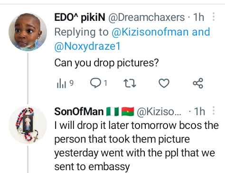Open EDO^ pikiN profile avatar
225x173 pixels.
point(28,32)
